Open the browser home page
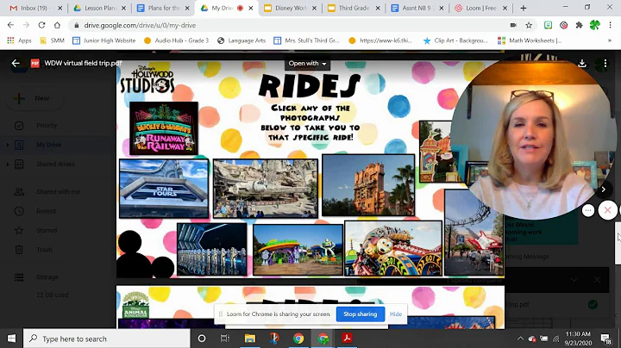The width and height of the screenshot is (621, 348). [x=57, y=25]
